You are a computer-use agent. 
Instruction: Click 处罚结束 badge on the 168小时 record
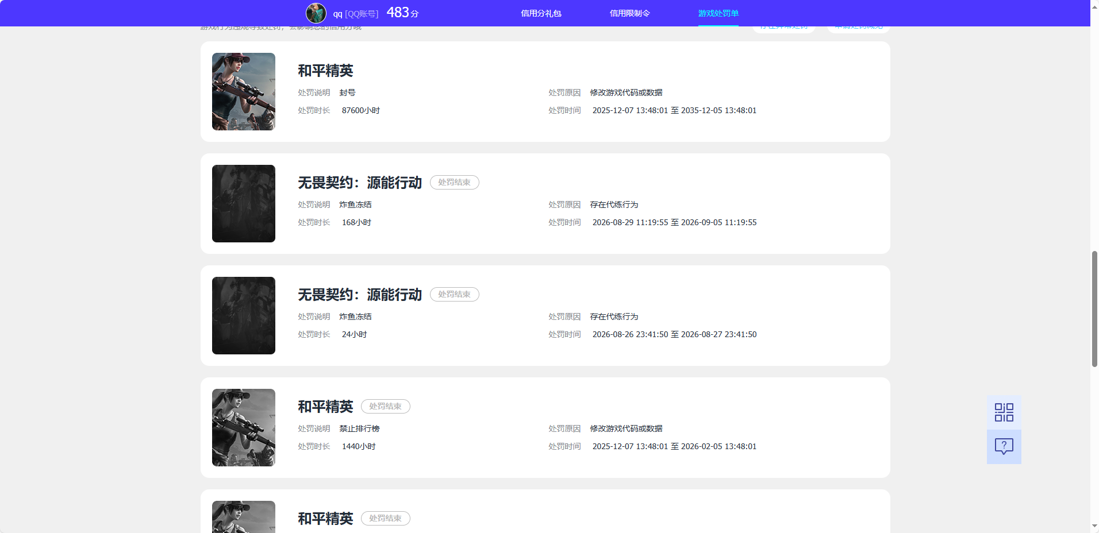click(x=454, y=182)
